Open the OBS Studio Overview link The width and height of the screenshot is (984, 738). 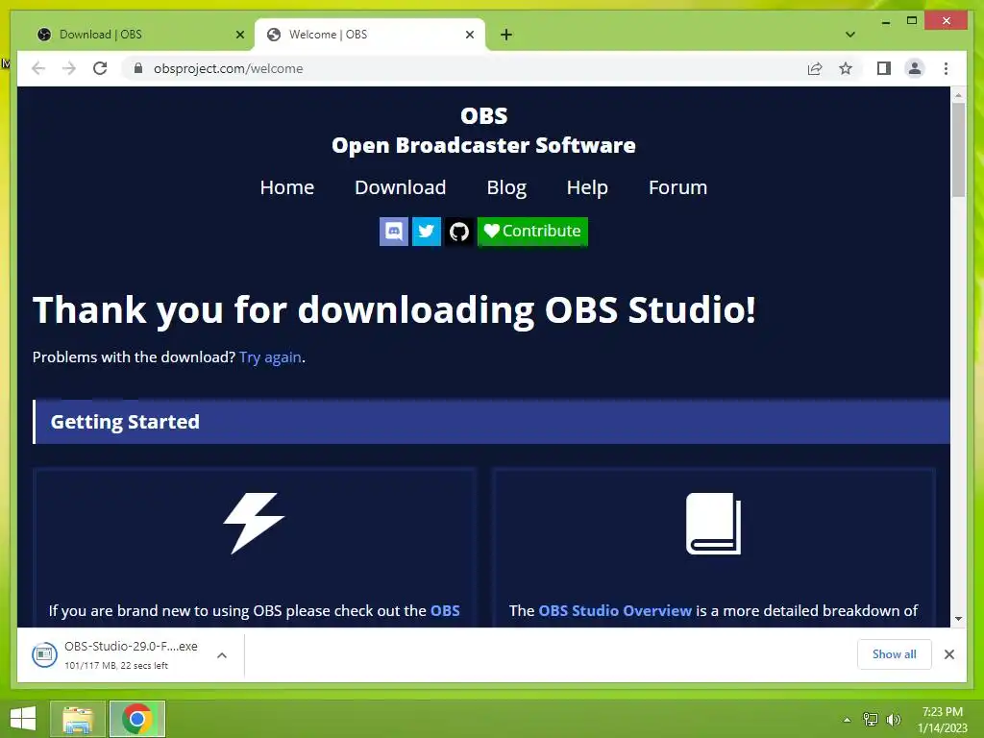[615, 610]
